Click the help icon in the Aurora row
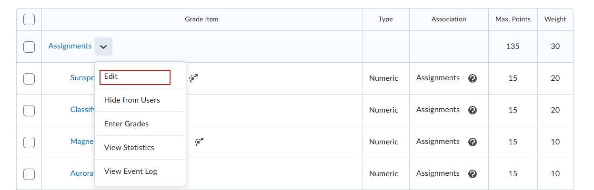Viewport: 594px width, 190px height. pyautogui.click(x=473, y=174)
